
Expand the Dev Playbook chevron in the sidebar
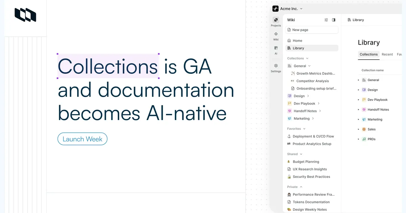point(319,103)
